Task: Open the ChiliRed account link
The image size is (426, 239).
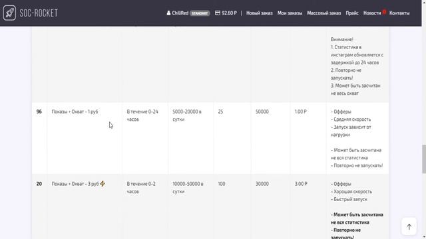Action: click(x=180, y=13)
